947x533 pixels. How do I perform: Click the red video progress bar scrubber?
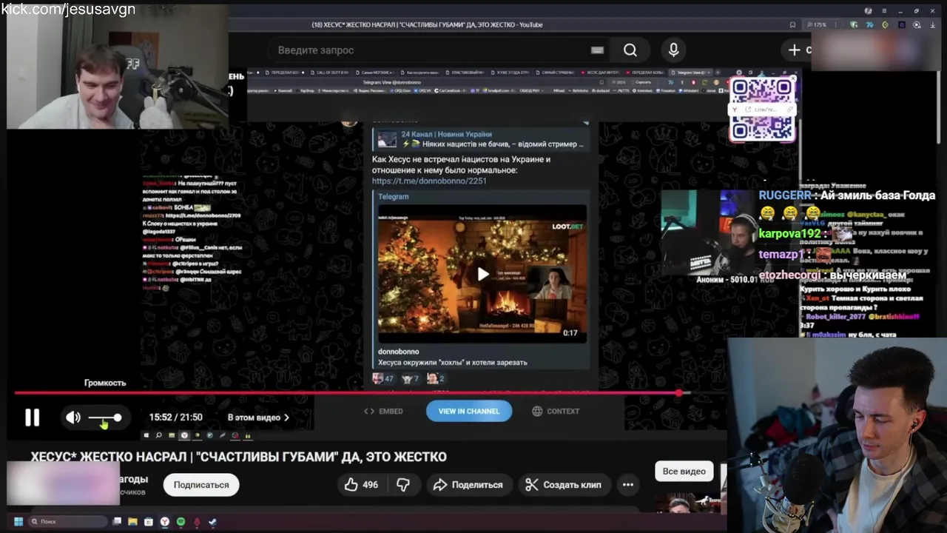click(678, 392)
